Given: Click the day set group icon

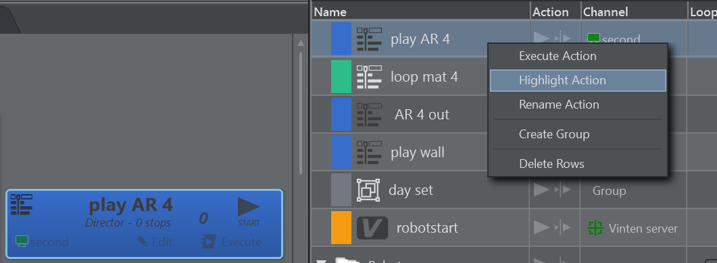Looking at the screenshot, I should (368, 190).
